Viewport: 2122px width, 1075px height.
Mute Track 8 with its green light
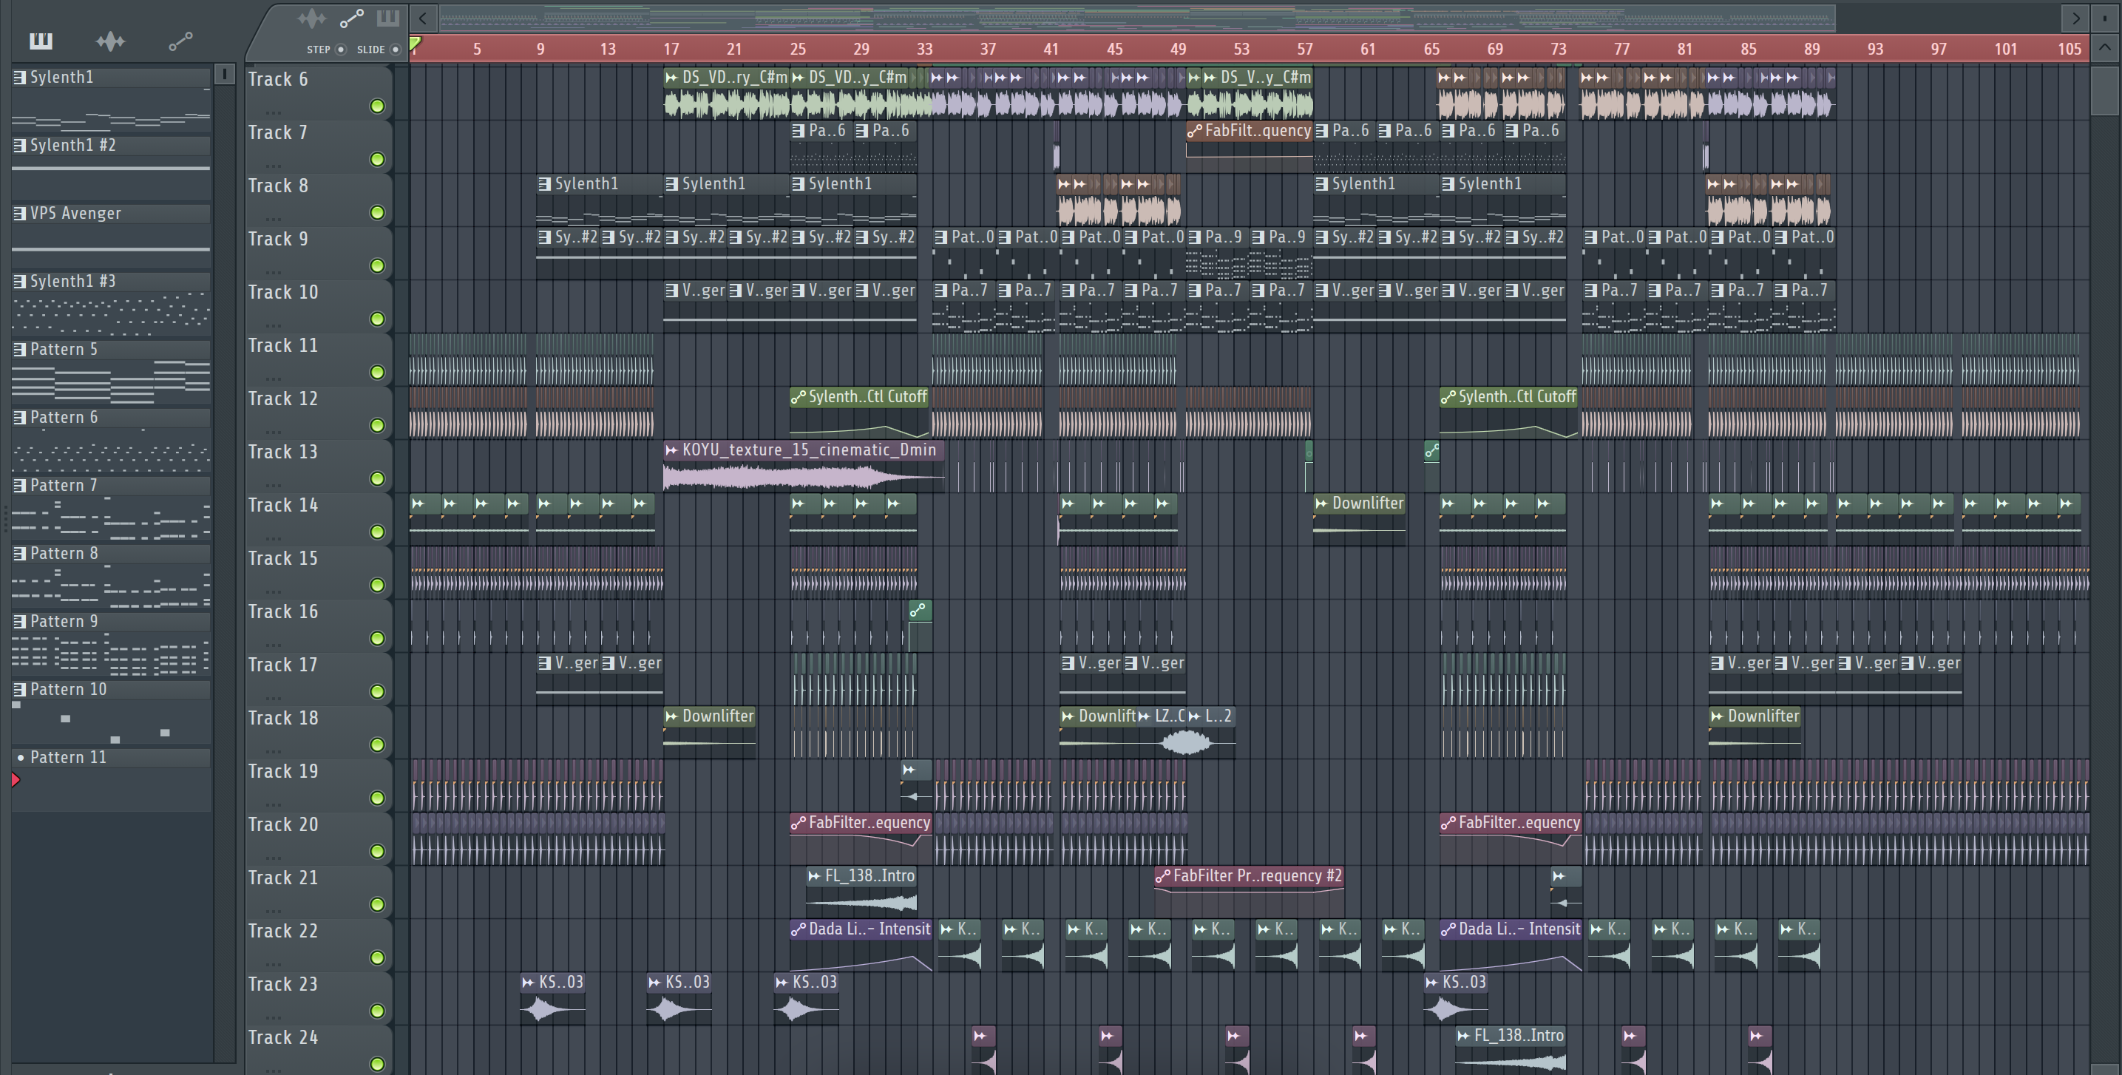(x=377, y=212)
